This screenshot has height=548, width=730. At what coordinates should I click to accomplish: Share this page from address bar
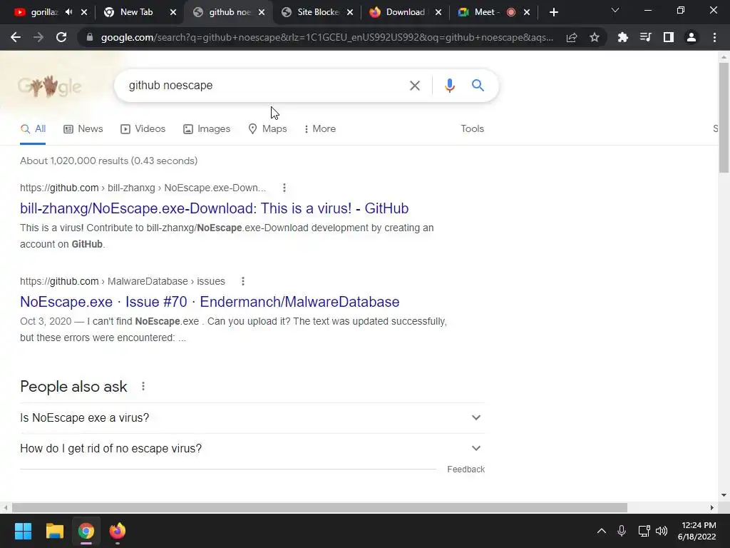(572, 37)
